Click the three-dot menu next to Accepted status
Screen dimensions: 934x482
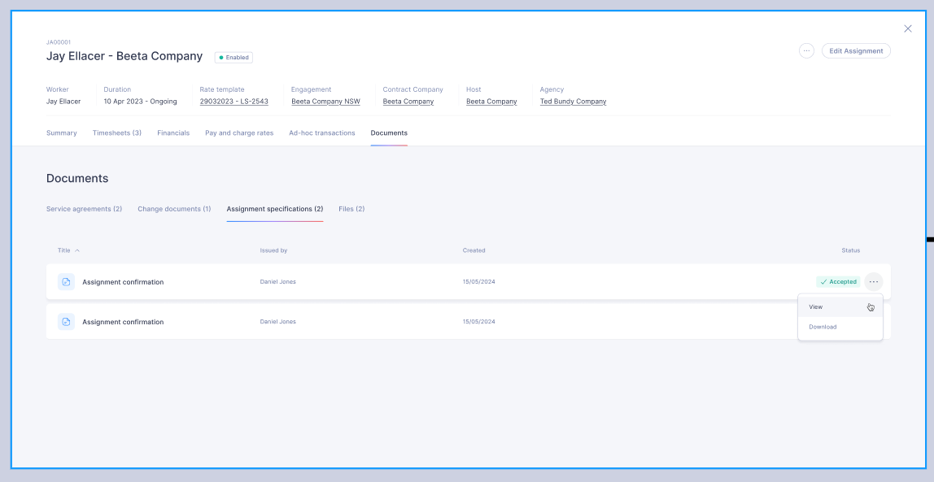pyautogui.click(x=873, y=282)
